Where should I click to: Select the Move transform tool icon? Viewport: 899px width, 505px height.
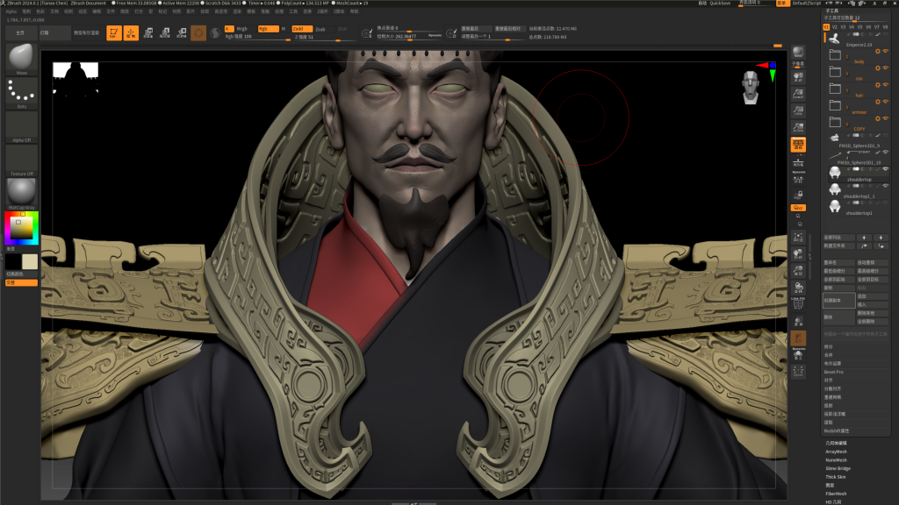coord(147,33)
